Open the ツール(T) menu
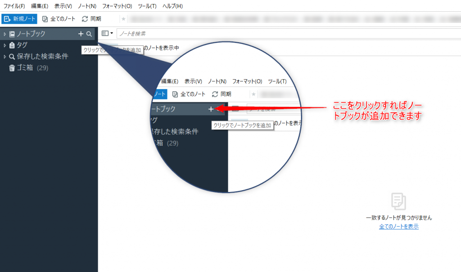 click(x=147, y=6)
